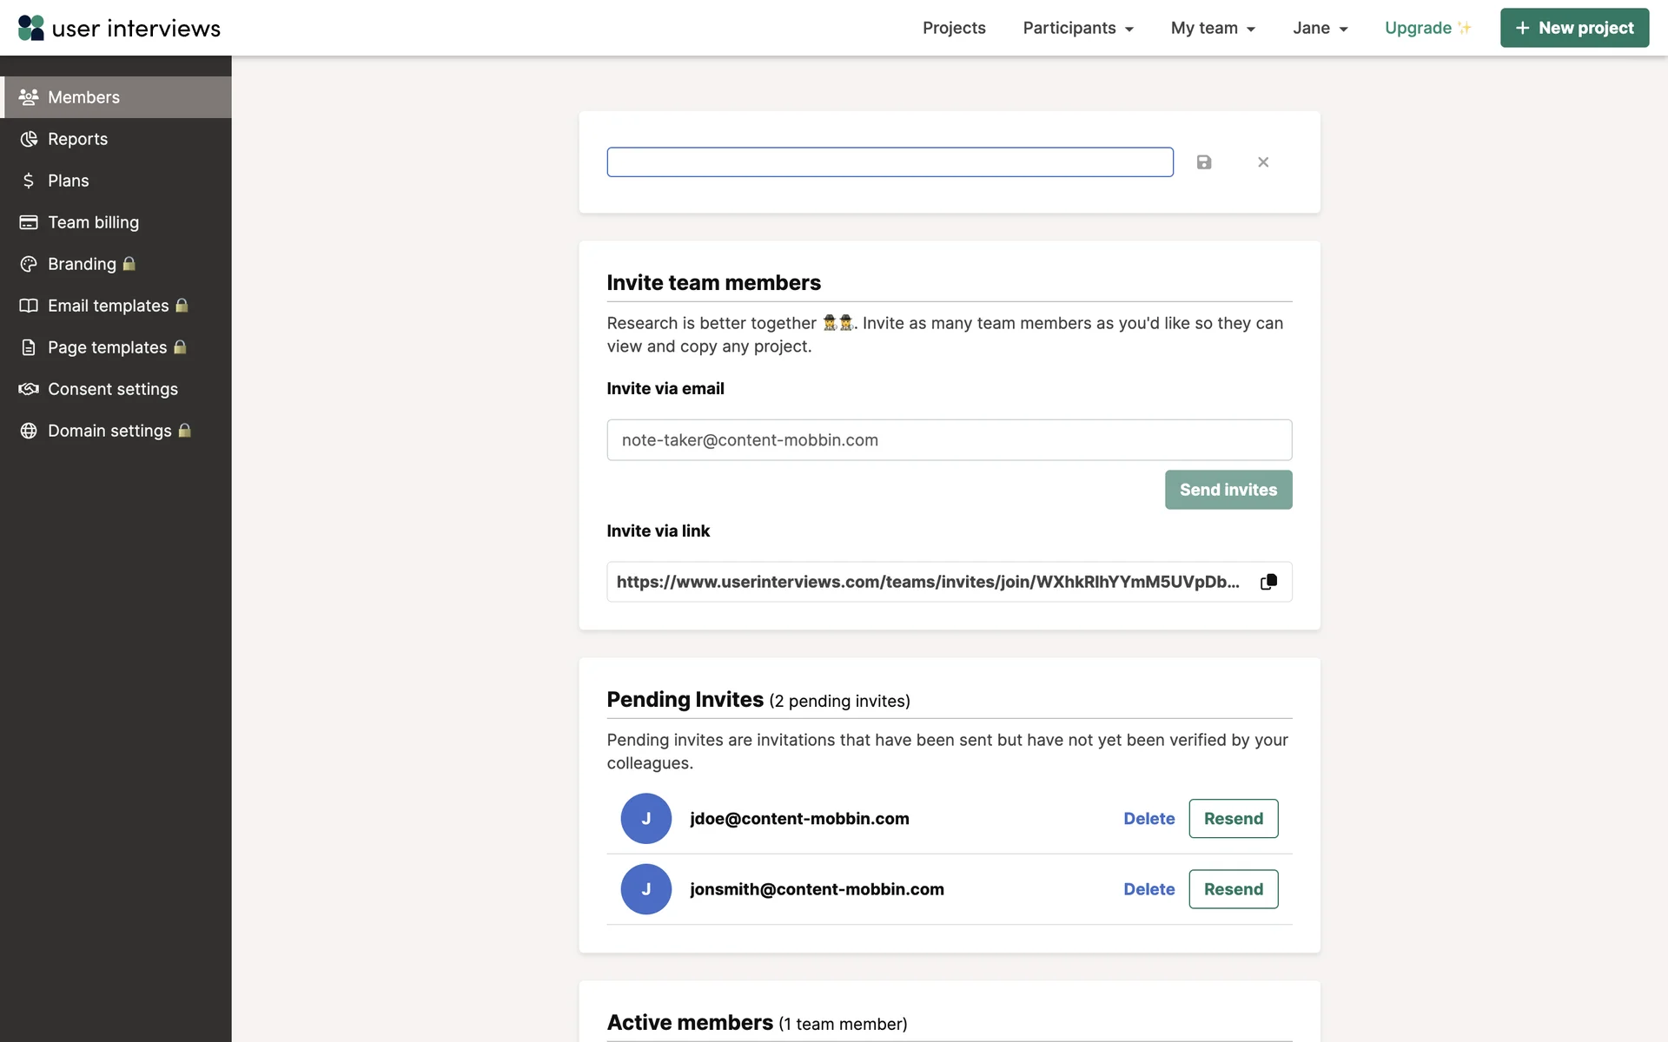Screen dimensions: 1668x1042
Task: Cancel editing with the X icon
Action: 1263,162
